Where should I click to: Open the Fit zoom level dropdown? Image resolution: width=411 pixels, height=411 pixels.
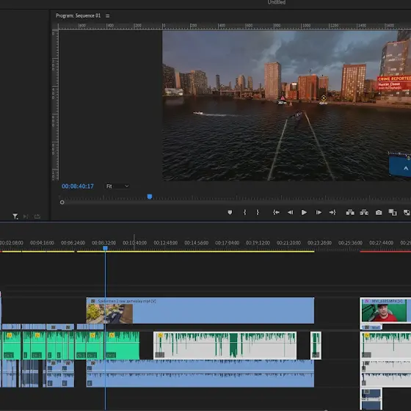[117, 186]
